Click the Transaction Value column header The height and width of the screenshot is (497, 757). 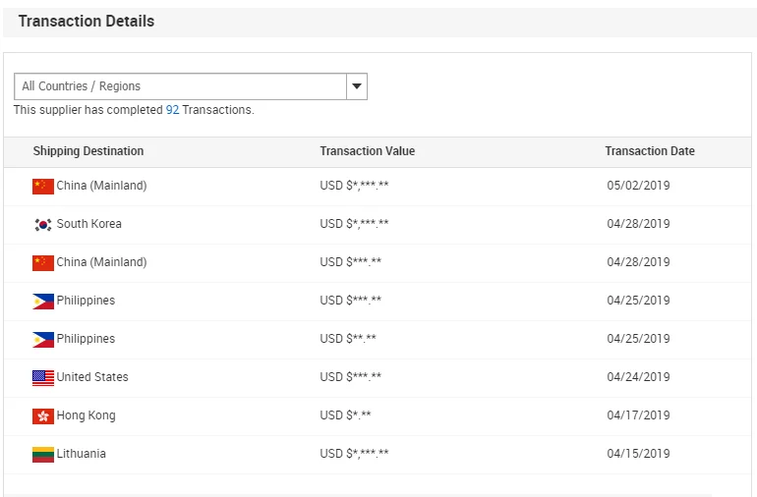367,151
